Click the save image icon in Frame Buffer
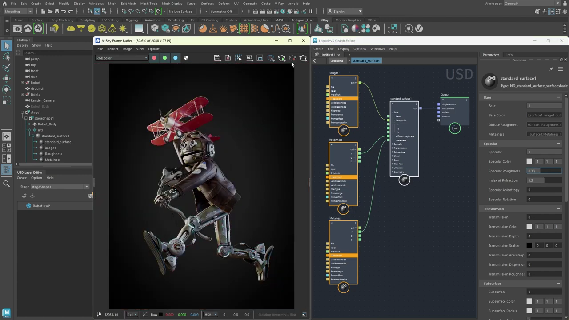The height and width of the screenshot is (320, 569). (217, 58)
